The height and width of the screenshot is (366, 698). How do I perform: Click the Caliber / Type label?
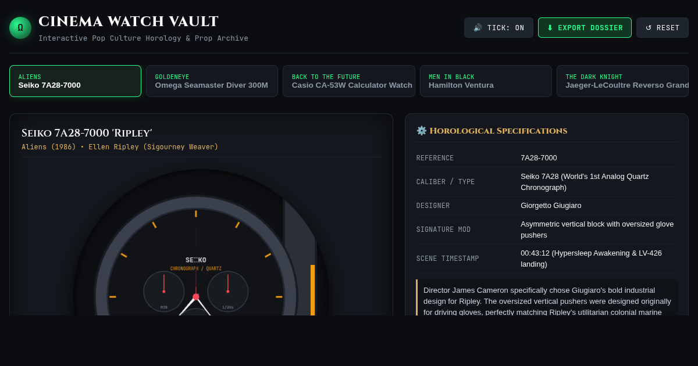[x=446, y=182]
